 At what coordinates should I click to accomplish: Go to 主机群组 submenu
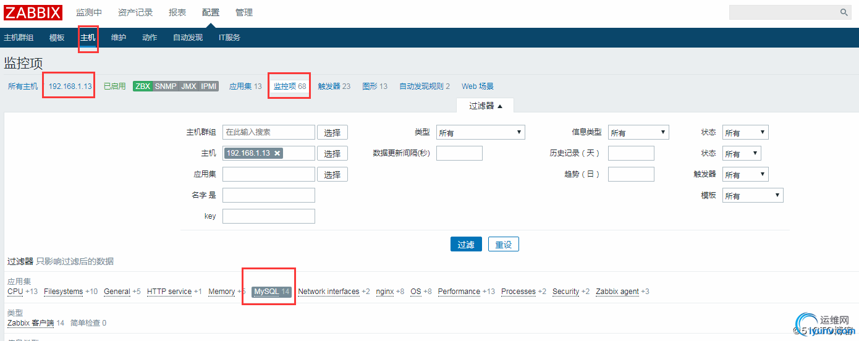click(x=19, y=38)
